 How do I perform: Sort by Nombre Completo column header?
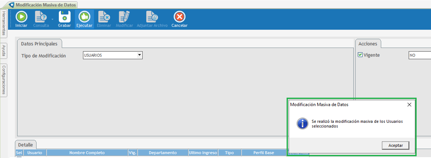pos(87,152)
